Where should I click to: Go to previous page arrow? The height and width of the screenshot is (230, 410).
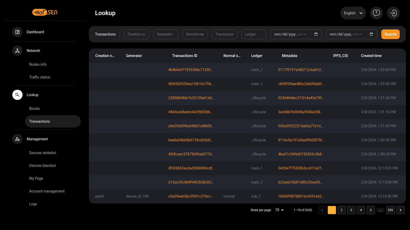pyautogui.click(x=322, y=210)
